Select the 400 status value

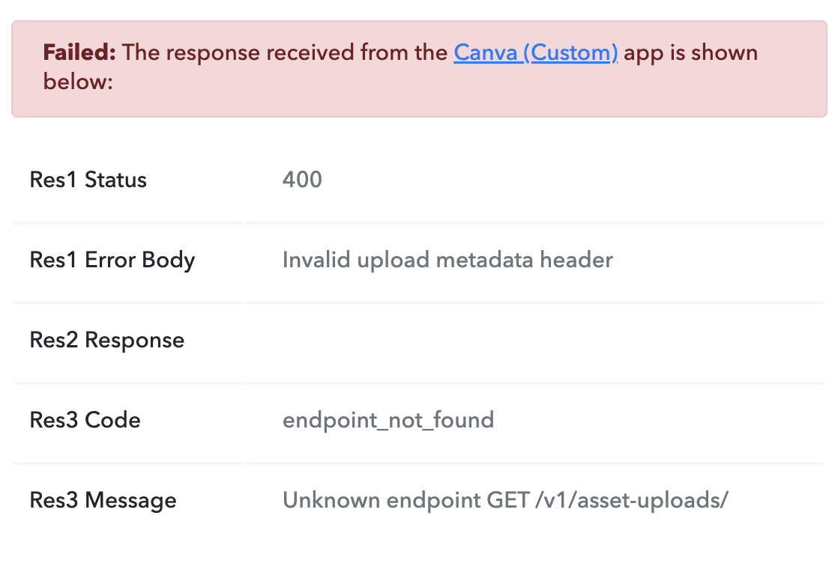pyautogui.click(x=302, y=180)
